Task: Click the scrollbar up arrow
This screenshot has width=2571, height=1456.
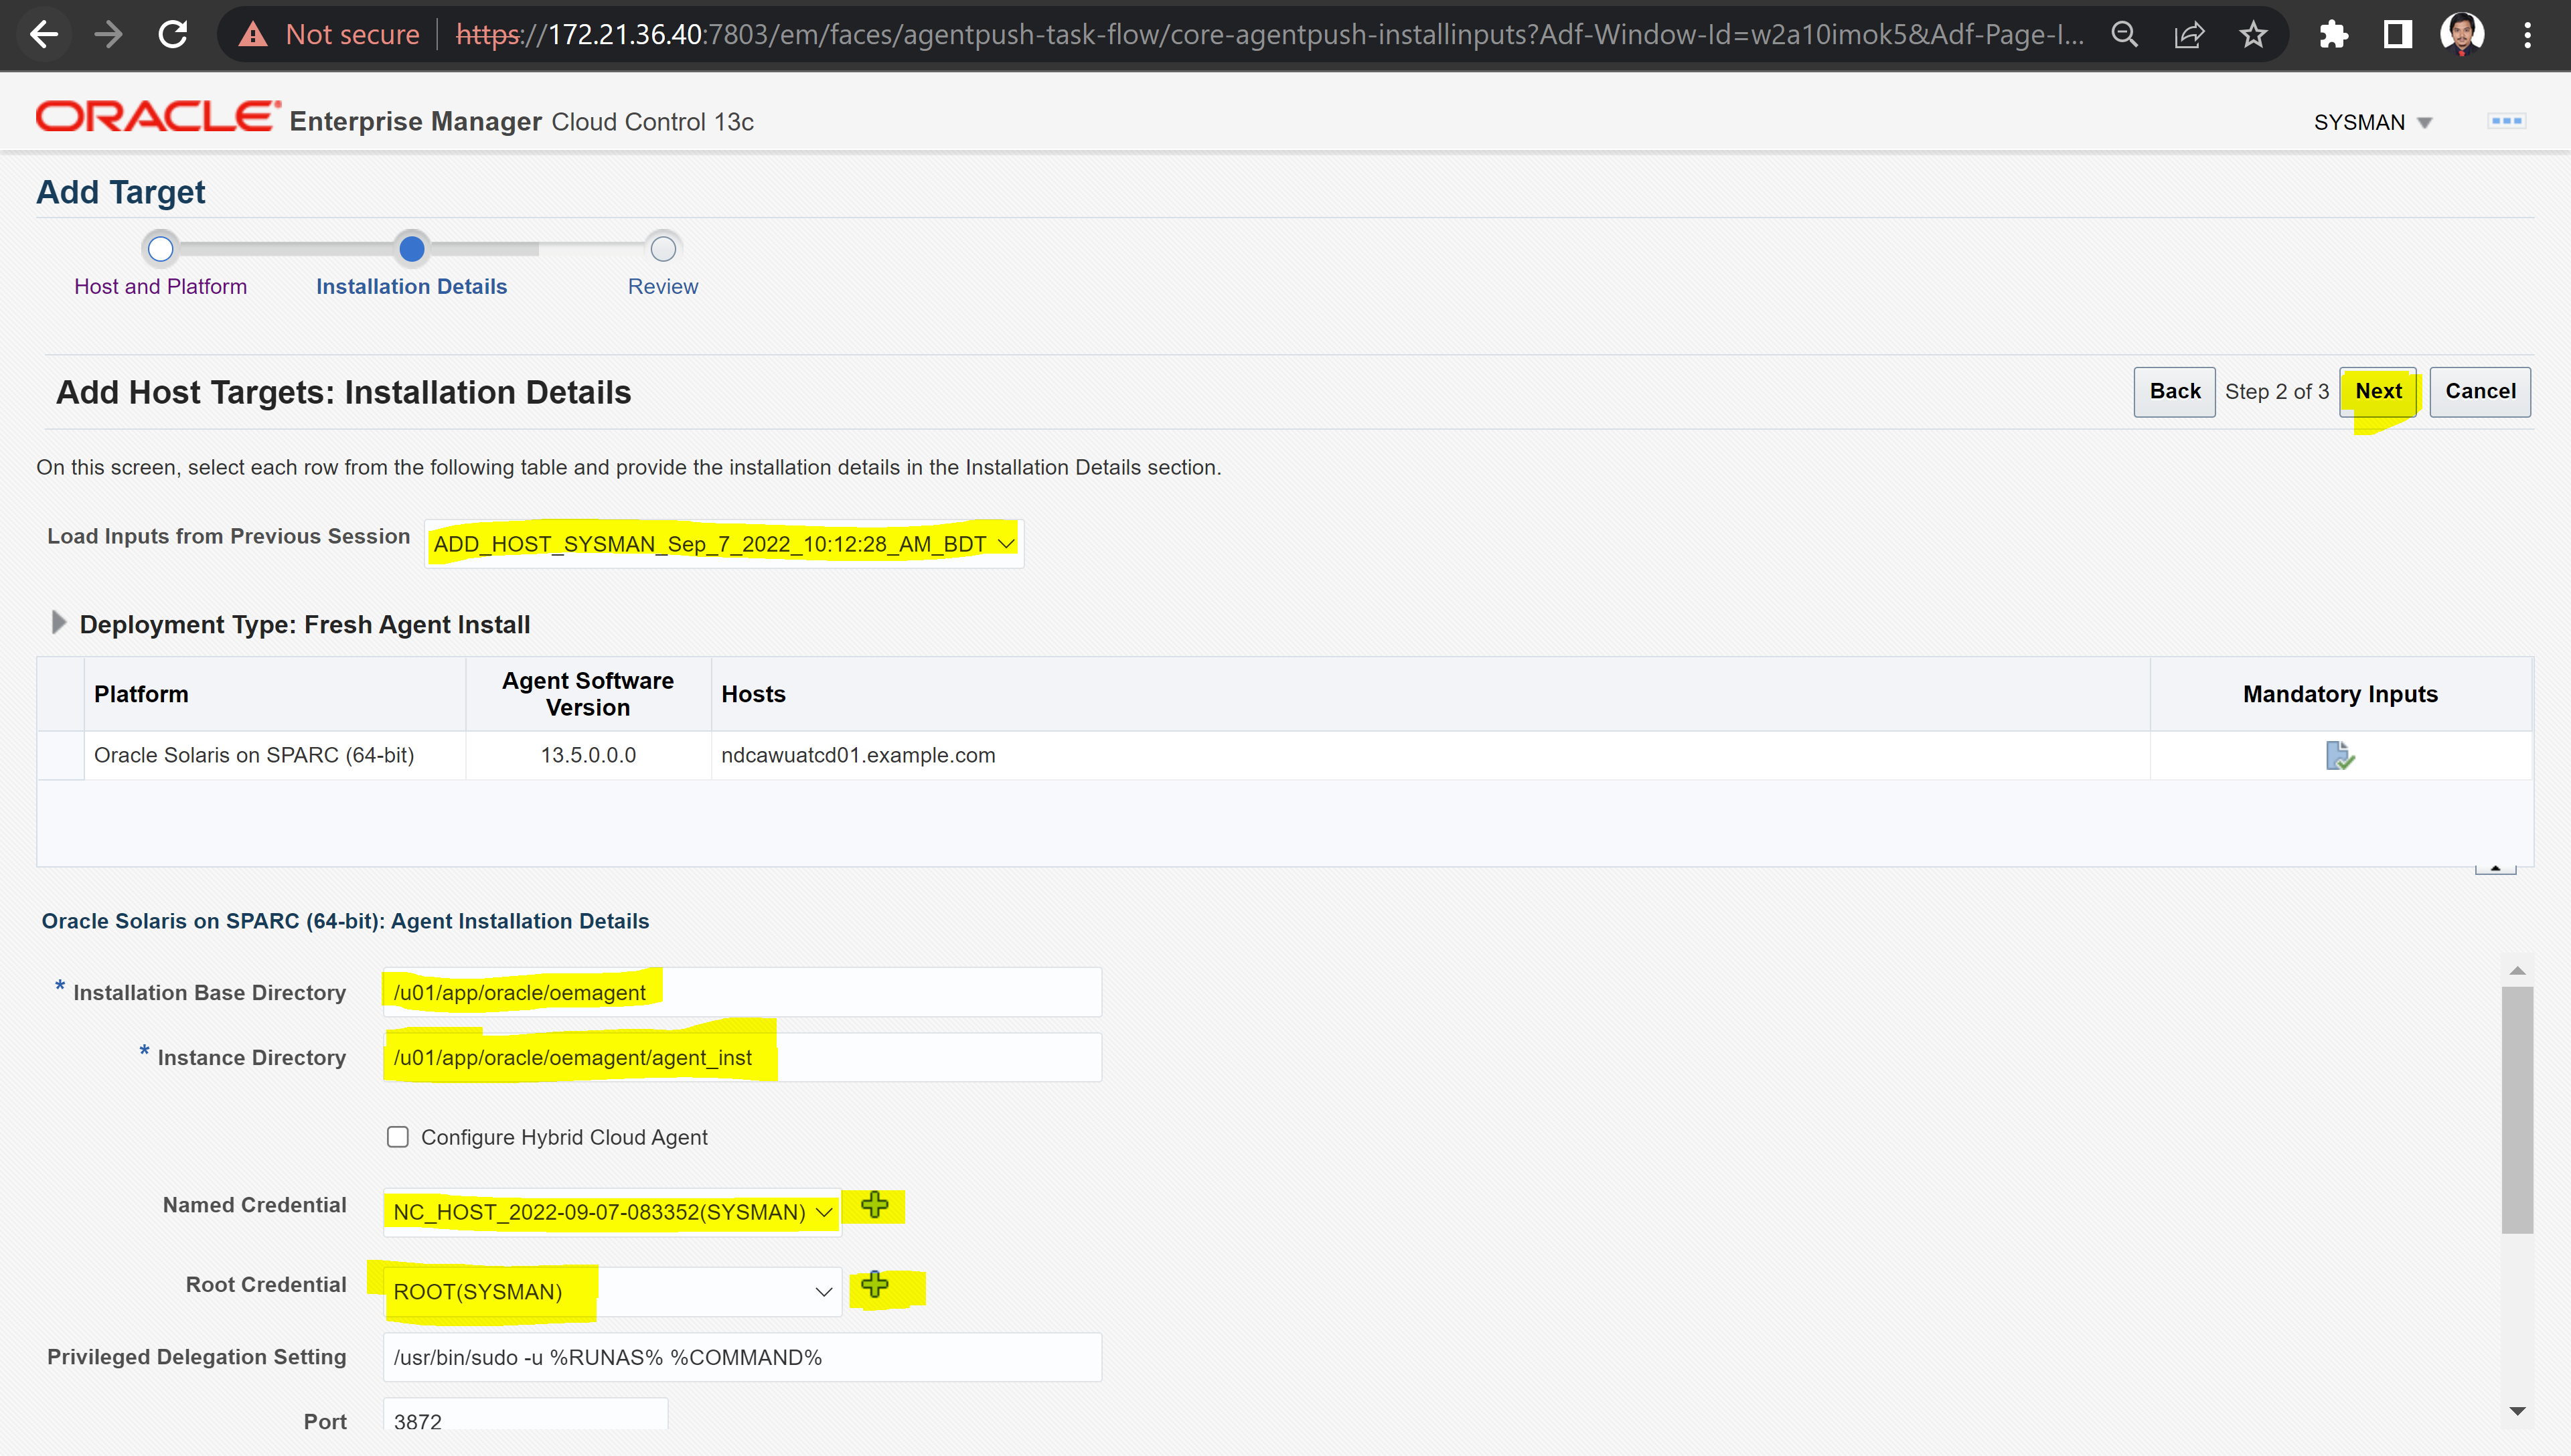Action: [2517, 971]
